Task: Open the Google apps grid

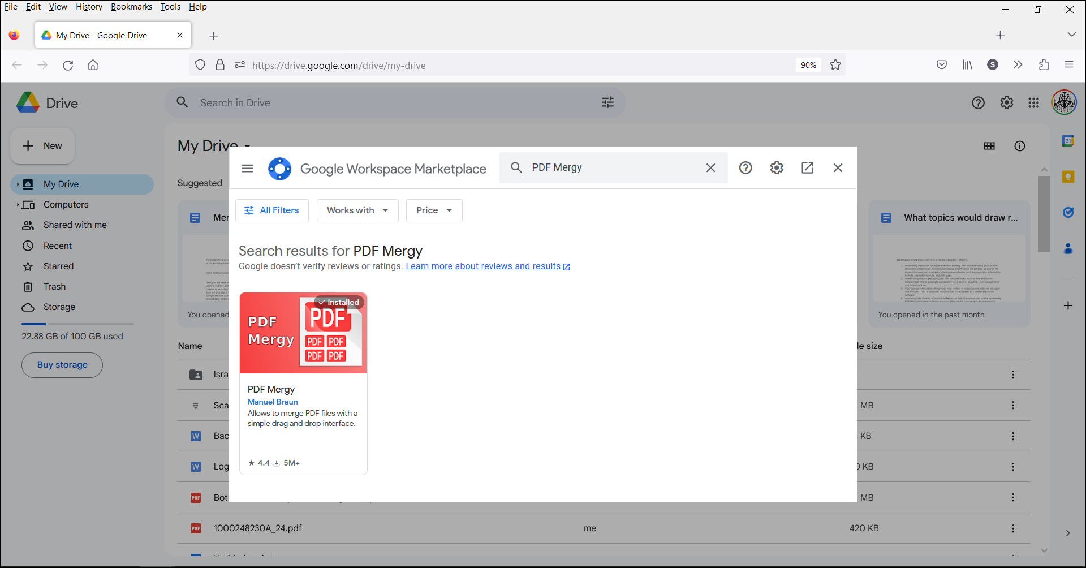Action: coord(1033,102)
